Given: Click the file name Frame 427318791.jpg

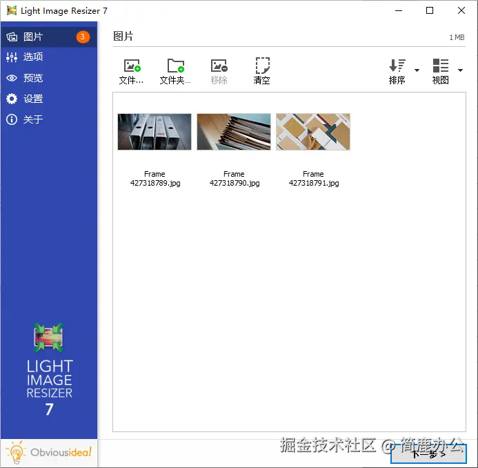Looking at the screenshot, I should coord(314,179).
